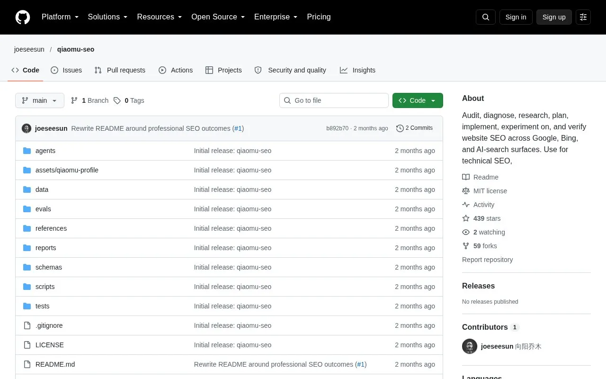The image size is (606, 379).
Task: Expand the Enterprise menu
Action: pyautogui.click(x=276, y=17)
